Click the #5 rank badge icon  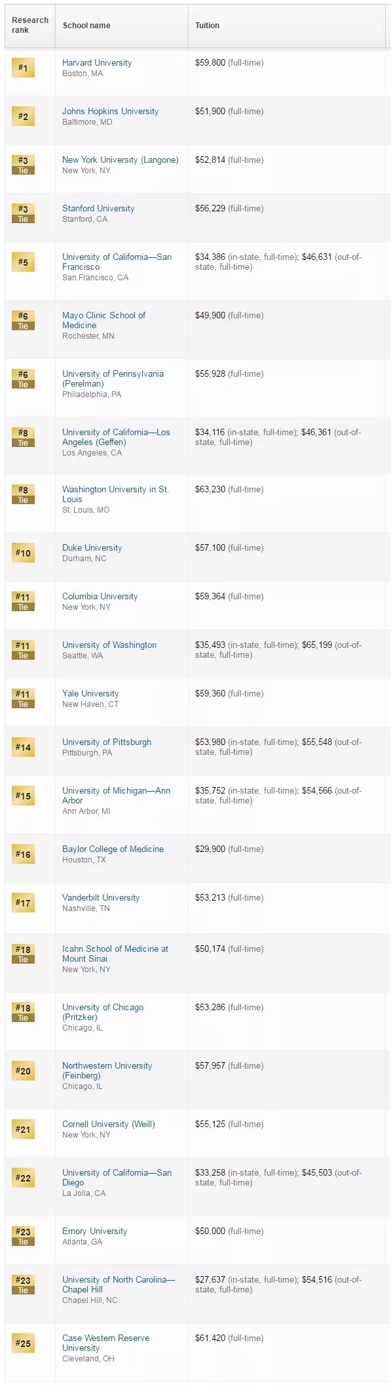click(x=23, y=262)
